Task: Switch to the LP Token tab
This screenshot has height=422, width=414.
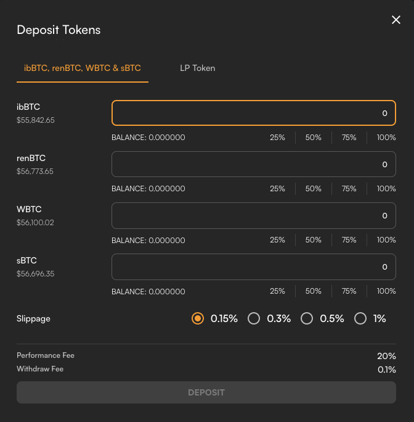Action: point(198,68)
